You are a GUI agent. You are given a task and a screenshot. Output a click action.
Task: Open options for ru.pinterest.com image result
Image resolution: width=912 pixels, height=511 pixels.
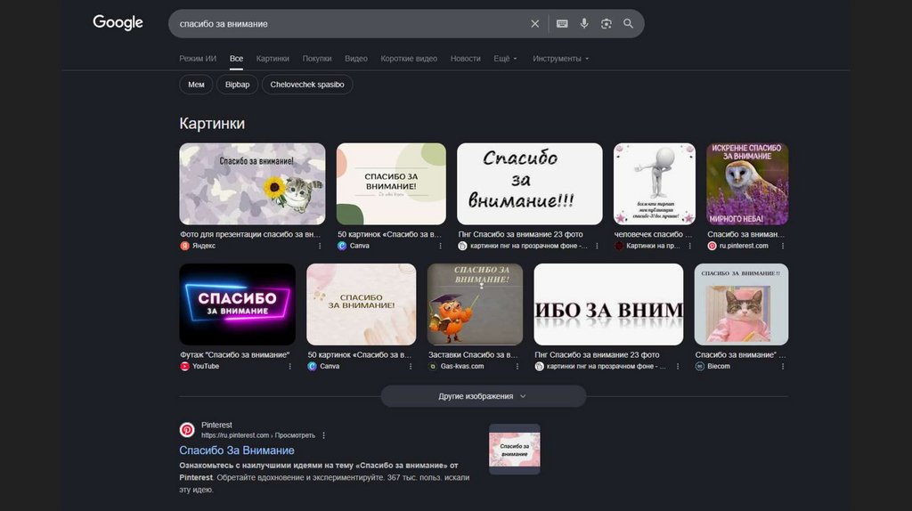coord(783,246)
